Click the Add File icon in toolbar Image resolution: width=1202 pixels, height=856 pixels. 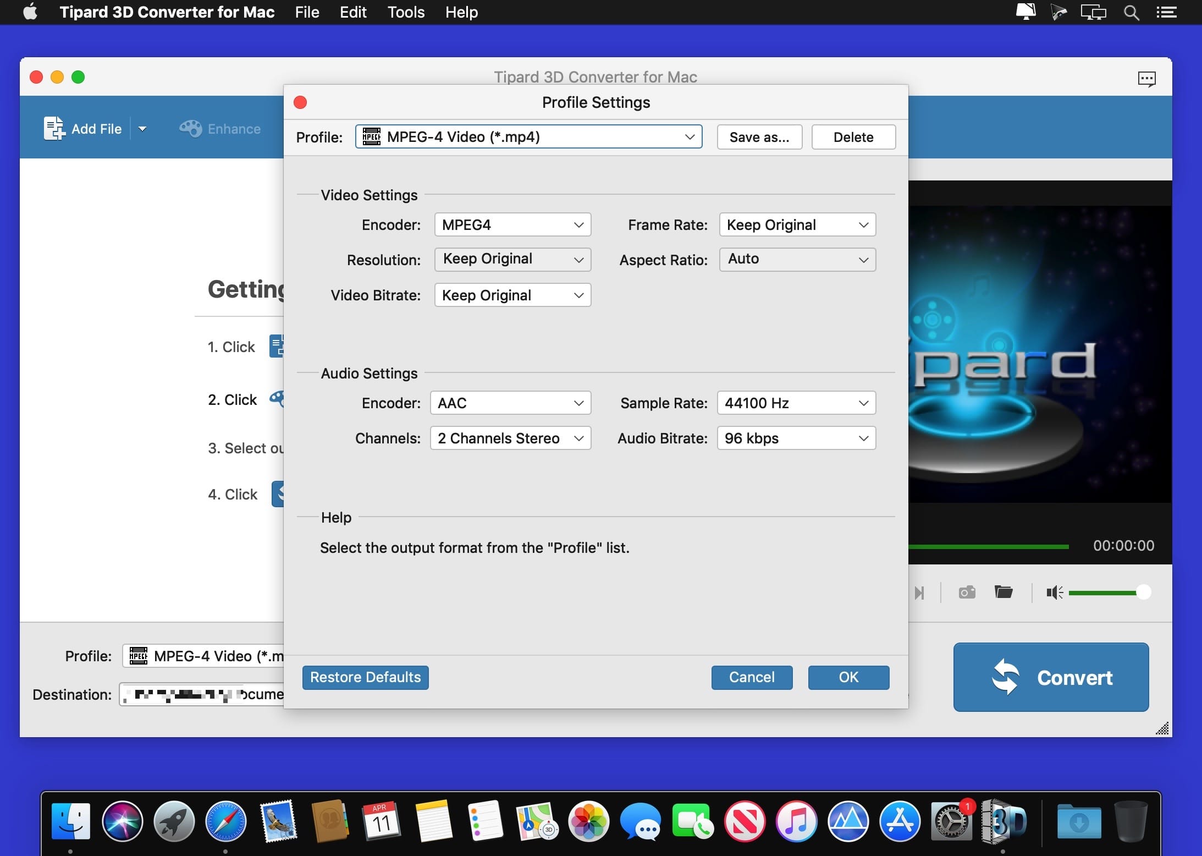point(54,128)
